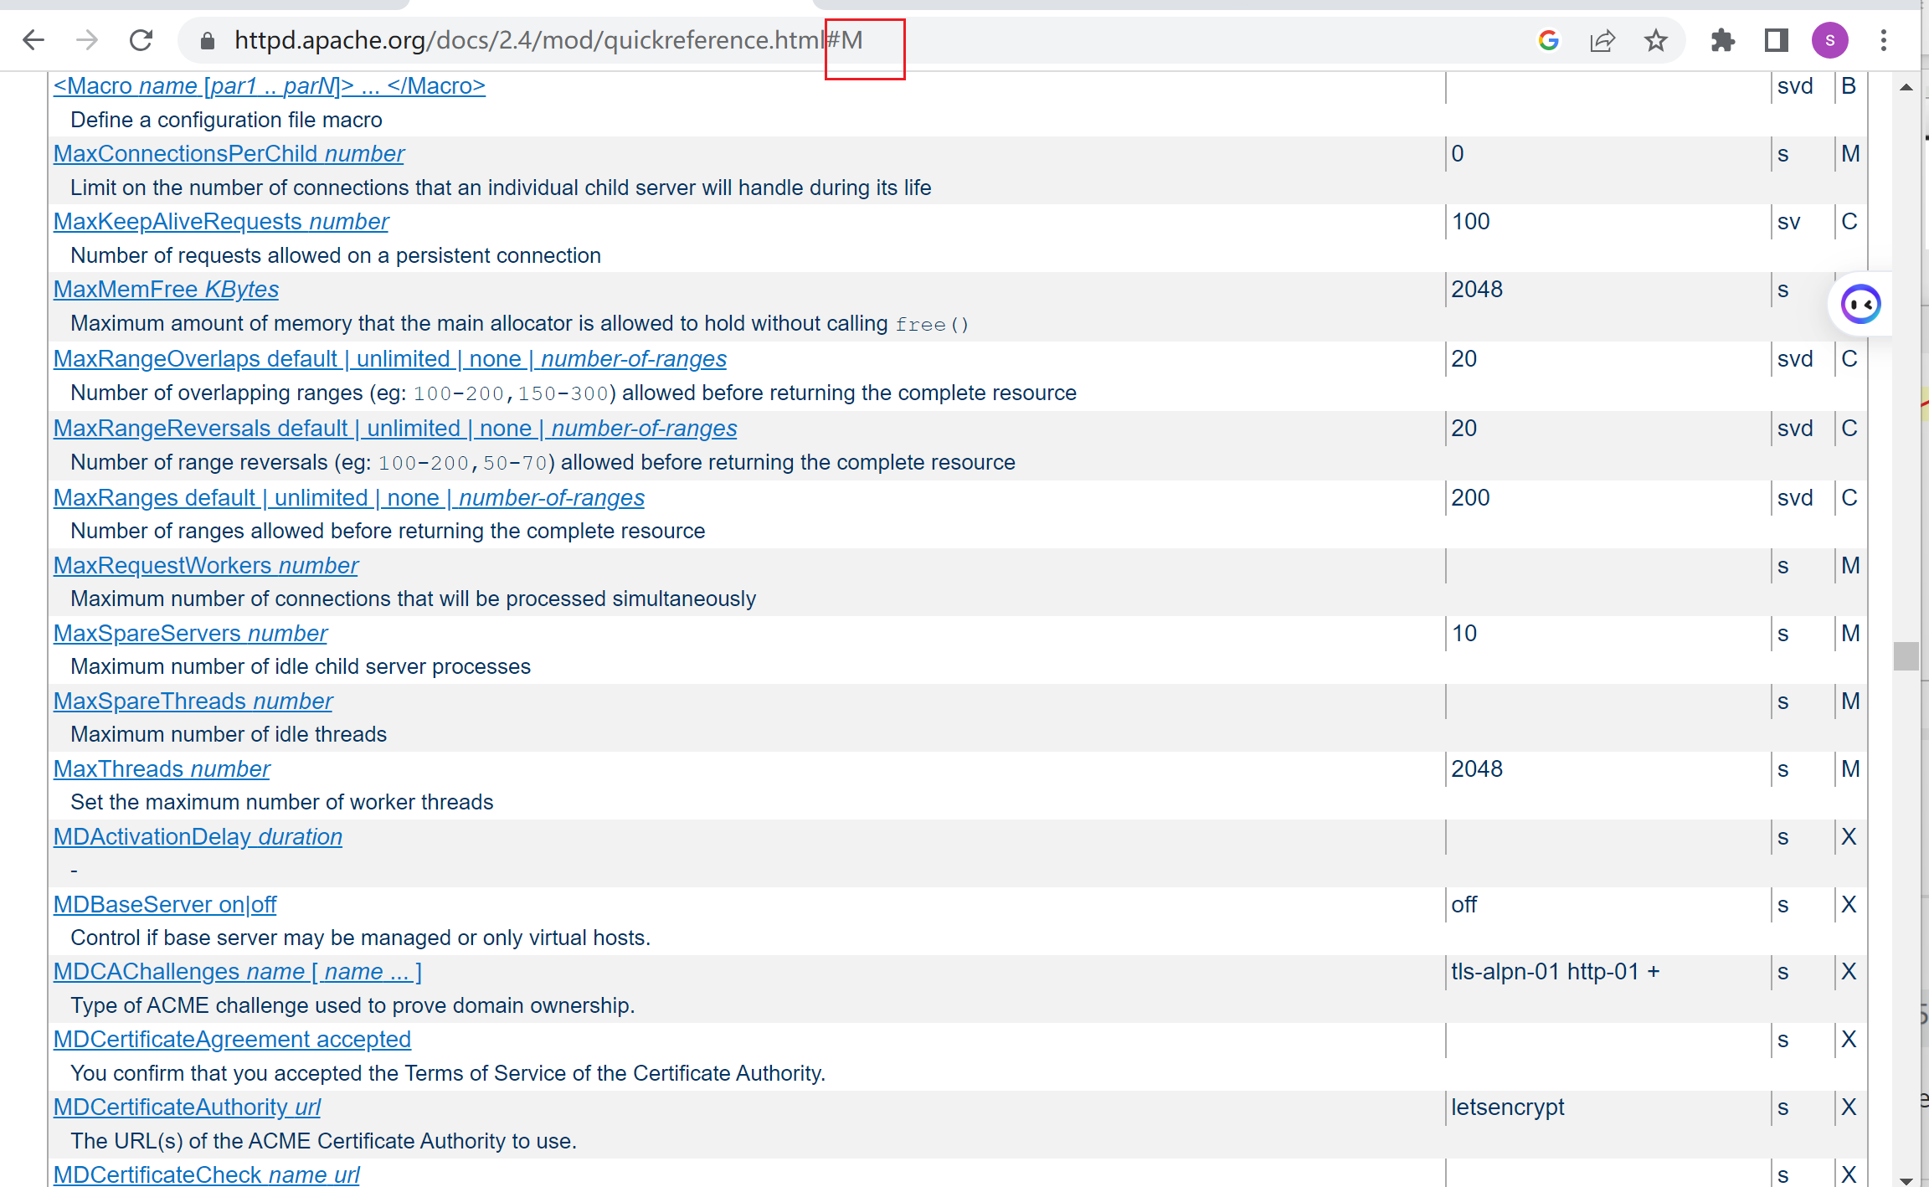Open the Extensions puzzle icon
Viewport: 1929px width, 1187px height.
pos(1722,40)
